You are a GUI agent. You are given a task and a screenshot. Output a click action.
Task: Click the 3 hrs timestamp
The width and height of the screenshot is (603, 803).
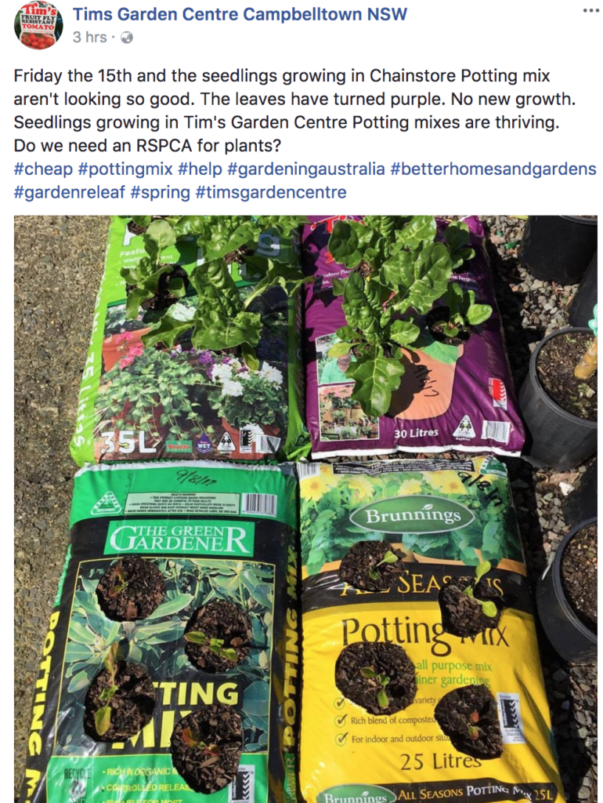pos(89,38)
